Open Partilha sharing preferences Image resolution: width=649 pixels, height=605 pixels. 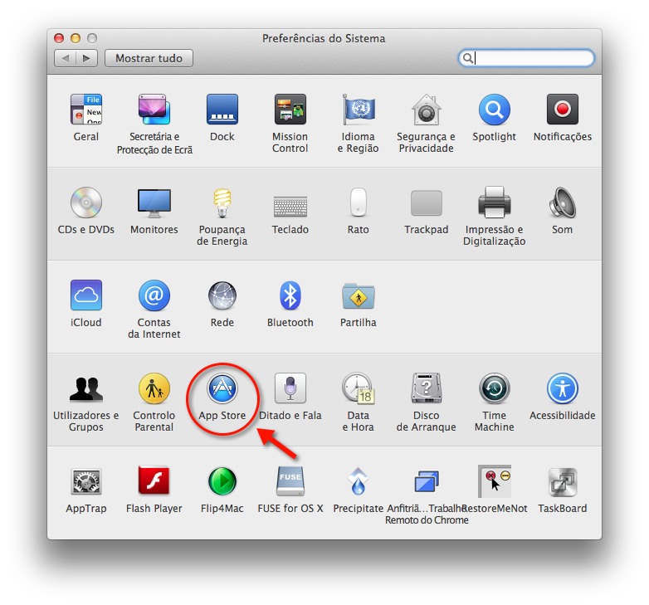pos(359,295)
